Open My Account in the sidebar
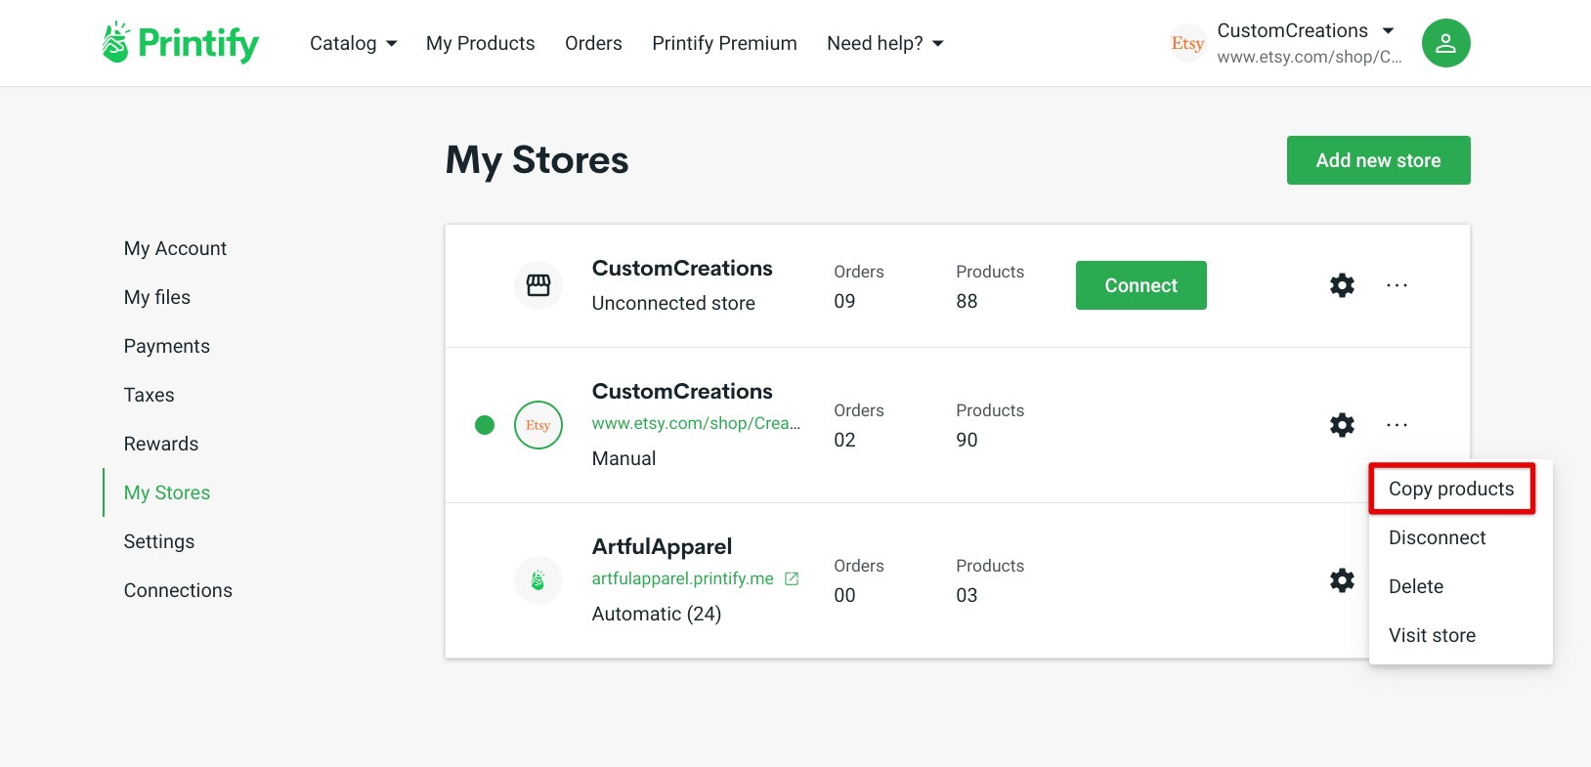The height and width of the screenshot is (767, 1591). coord(175,248)
